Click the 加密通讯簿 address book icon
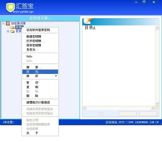 pos(8,23)
